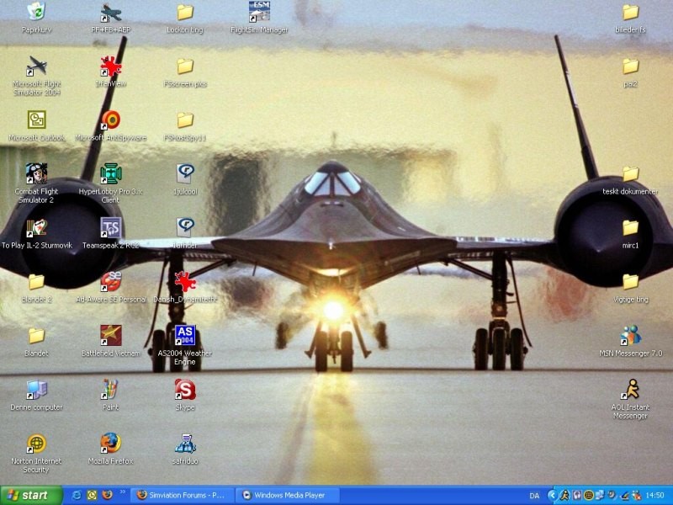673x505 pixels.
Task: Open Skype from the desktop
Action: 185,390
